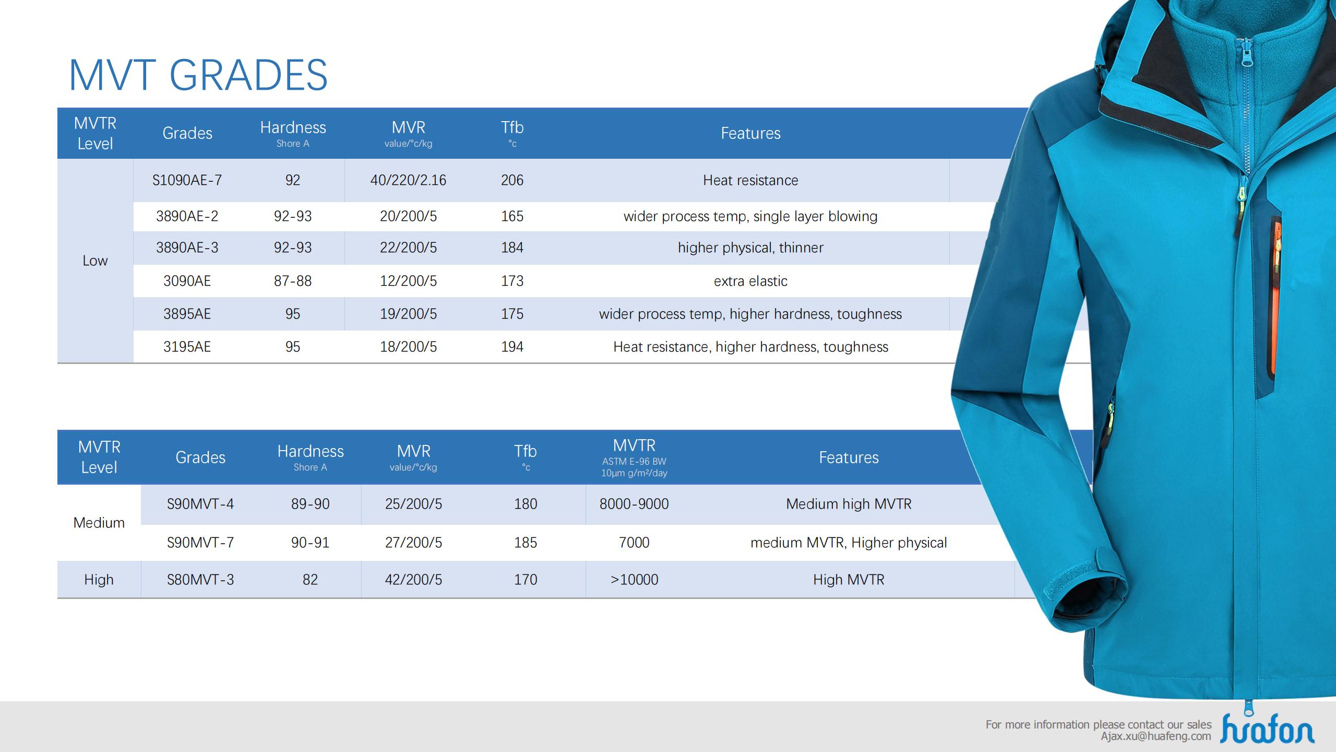
Task: Select the 3090AE grade row
Action: point(187,281)
